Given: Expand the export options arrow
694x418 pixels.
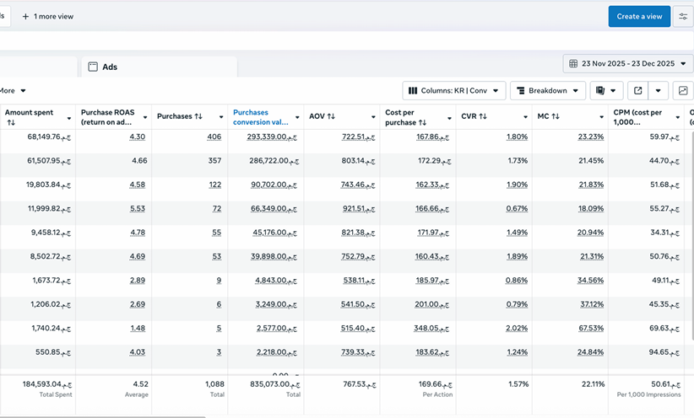Looking at the screenshot, I should (x=659, y=91).
